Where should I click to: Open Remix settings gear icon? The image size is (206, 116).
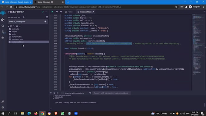(3, 107)
